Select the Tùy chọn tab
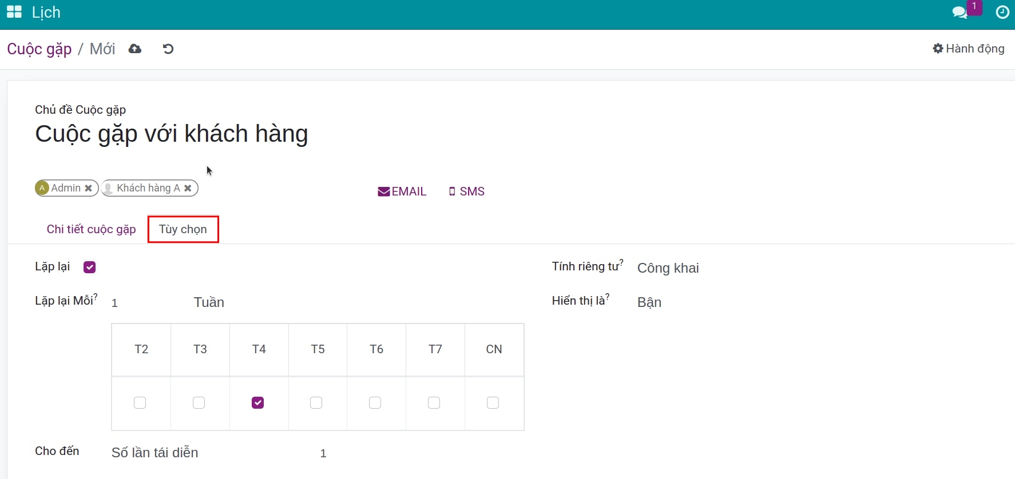The width and height of the screenshot is (1015, 479). pos(183,229)
